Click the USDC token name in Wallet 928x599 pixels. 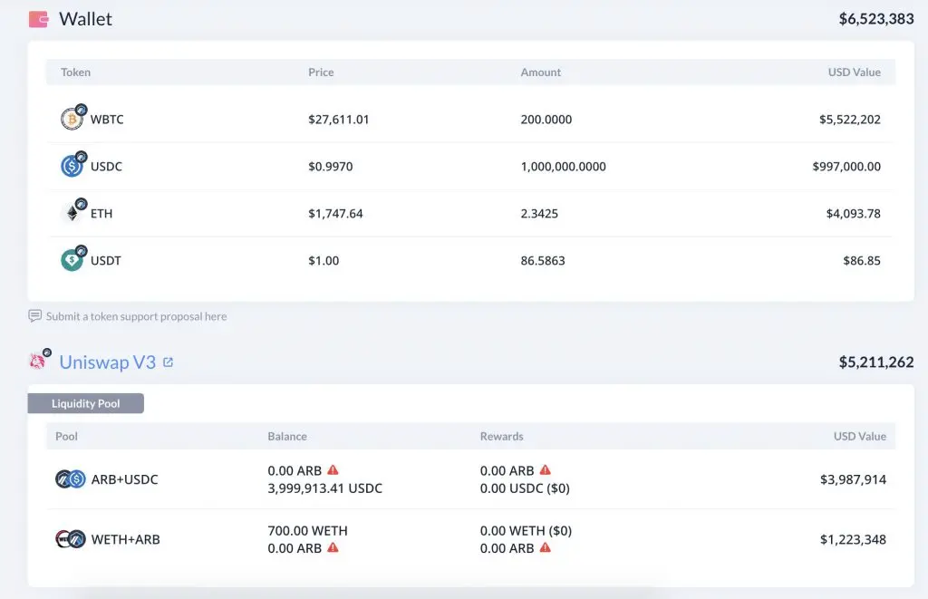point(107,167)
